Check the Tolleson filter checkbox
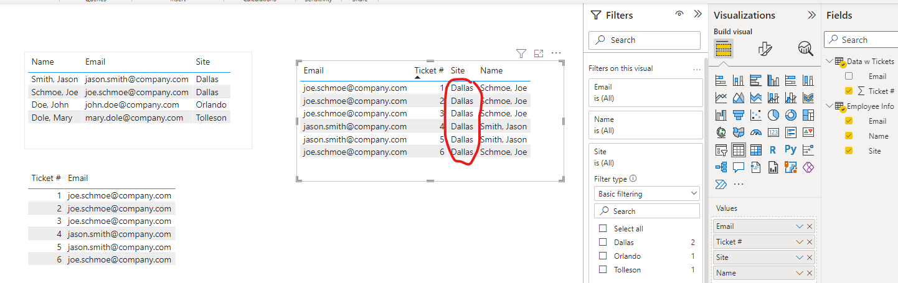 point(602,270)
